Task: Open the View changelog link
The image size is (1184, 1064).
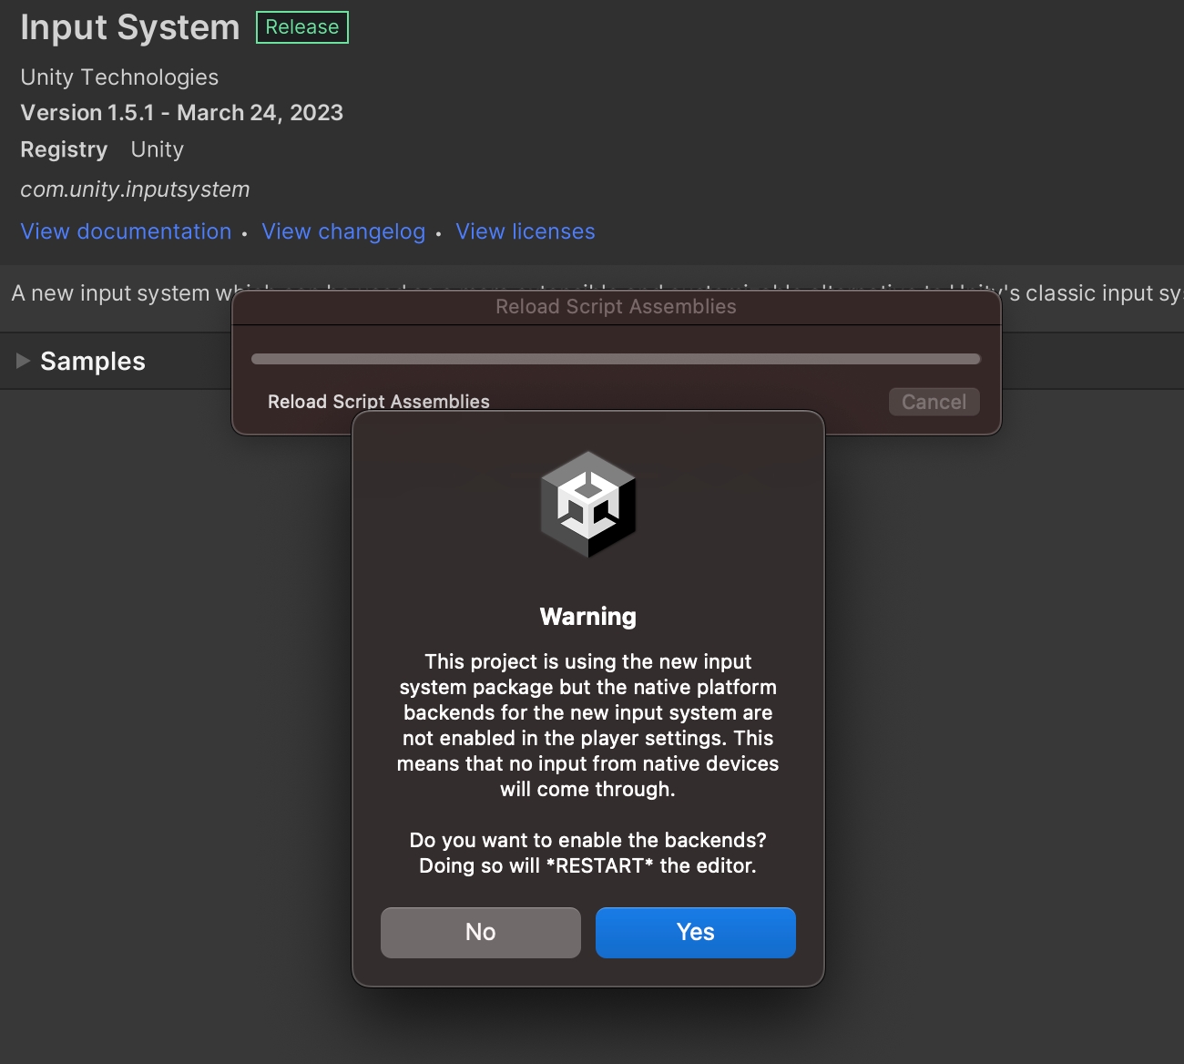Action: (343, 231)
